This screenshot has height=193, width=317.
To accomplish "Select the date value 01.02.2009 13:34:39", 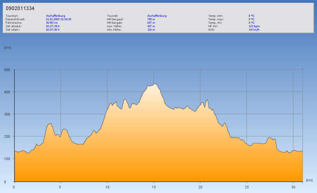I will (59, 19).
